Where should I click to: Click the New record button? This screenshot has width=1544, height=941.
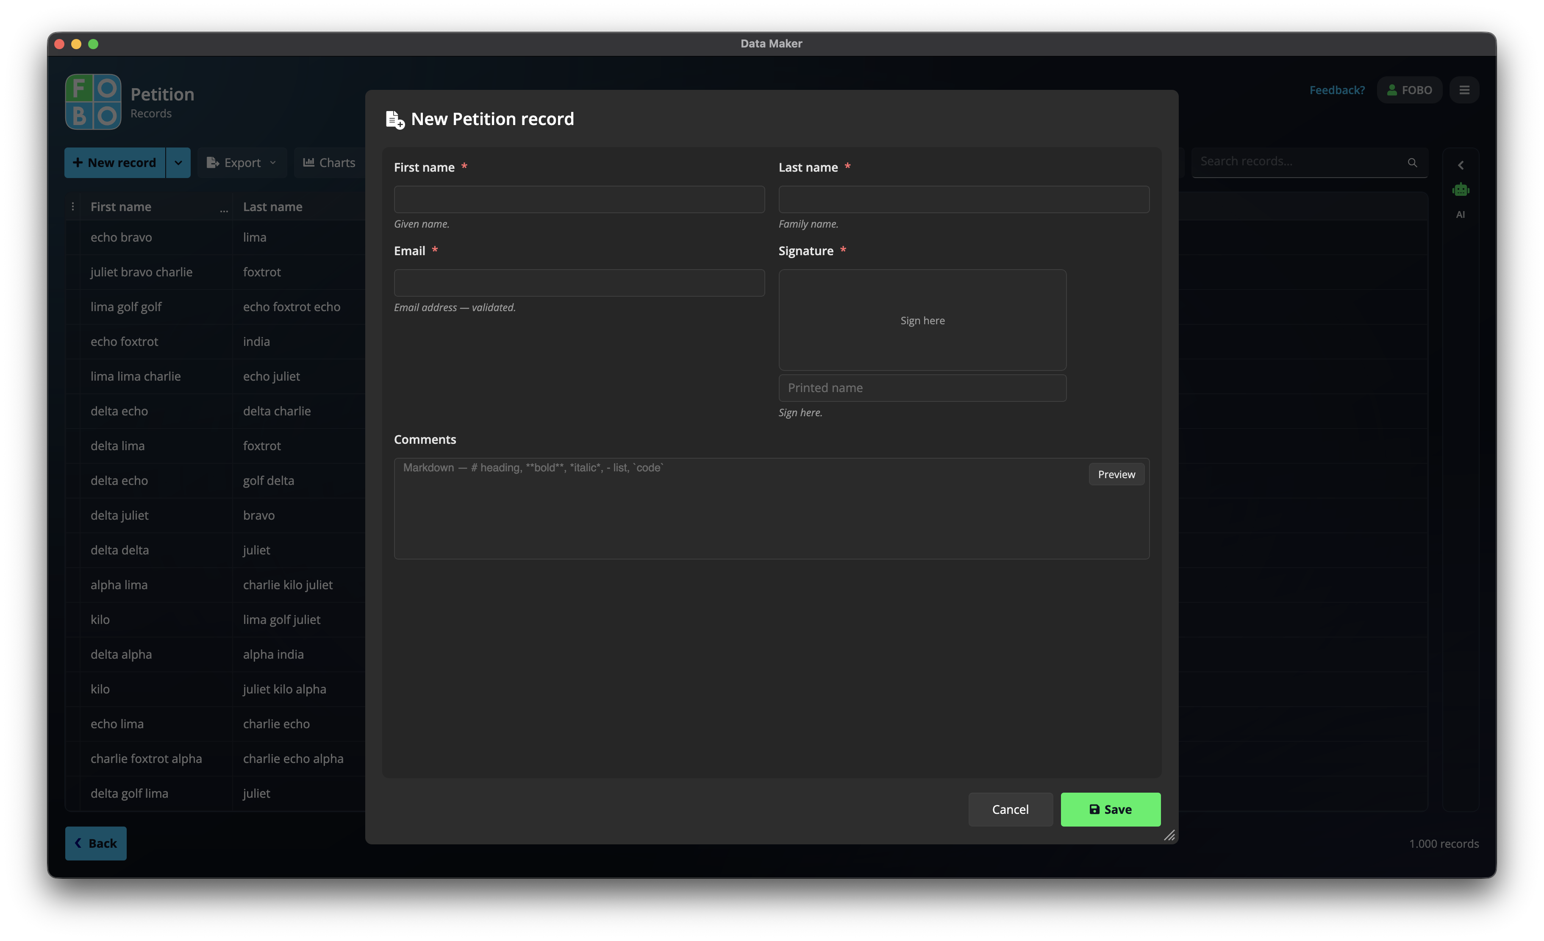(115, 162)
